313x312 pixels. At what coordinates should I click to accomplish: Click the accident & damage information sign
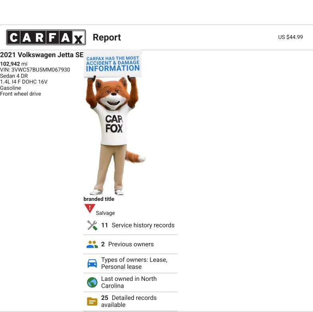pos(113,64)
